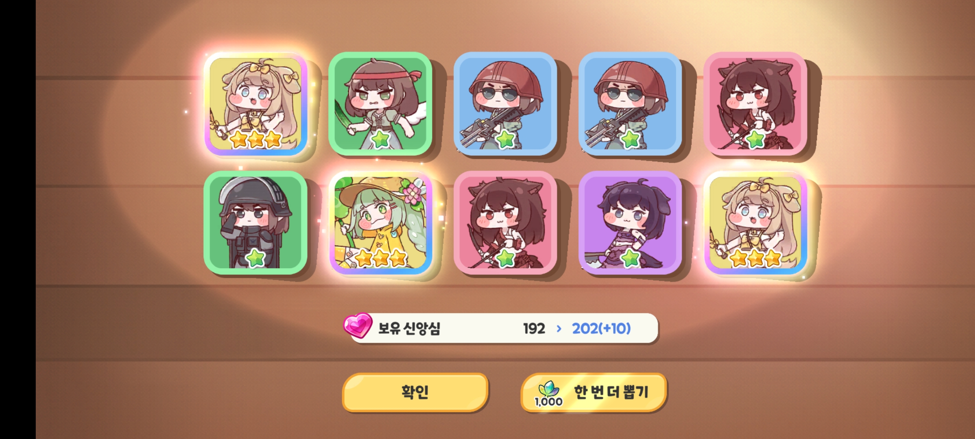This screenshot has height=439, width=975.
Task: Tap the 한 번 더 뽑기 draw-again button
Action: (x=594, y=392)
